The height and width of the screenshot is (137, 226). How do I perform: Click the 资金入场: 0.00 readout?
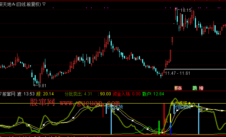[x=126, y=94]
